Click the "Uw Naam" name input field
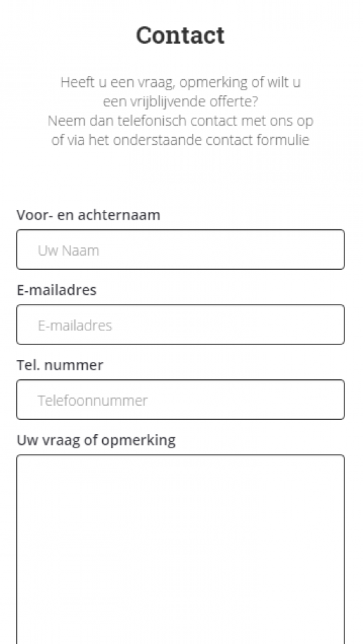This screenshot has height=644, width=363. [181, 250]
